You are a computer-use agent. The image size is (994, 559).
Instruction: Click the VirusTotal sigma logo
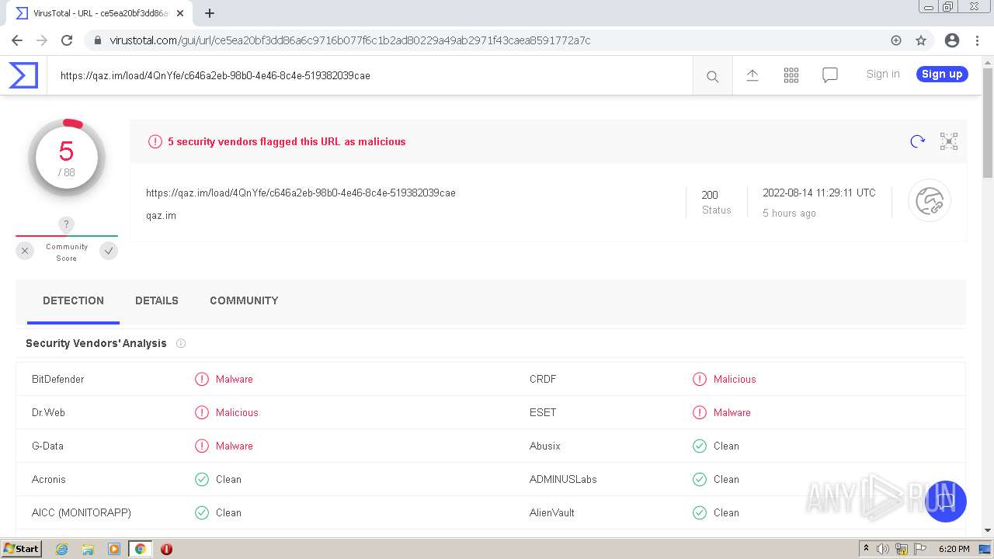23,75
